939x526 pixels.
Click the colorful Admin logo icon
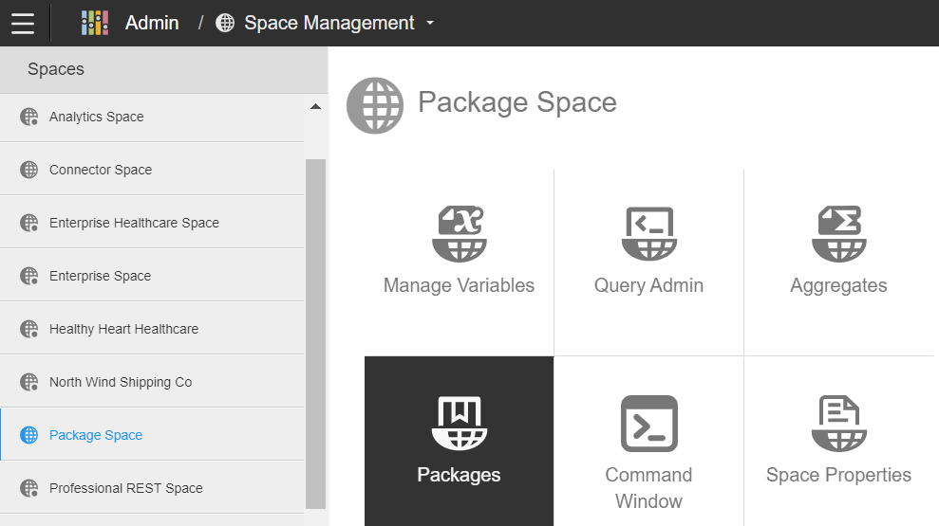[x=95, y=24]
